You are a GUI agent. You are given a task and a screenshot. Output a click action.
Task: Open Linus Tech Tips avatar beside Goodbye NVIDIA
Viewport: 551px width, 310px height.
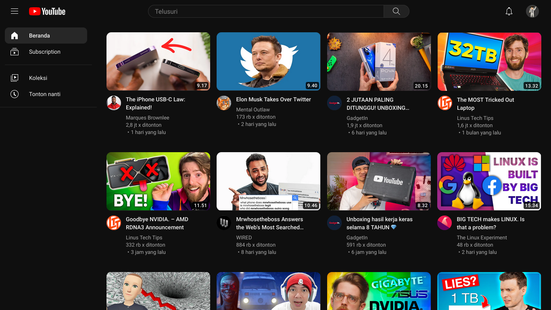[114, 223]
